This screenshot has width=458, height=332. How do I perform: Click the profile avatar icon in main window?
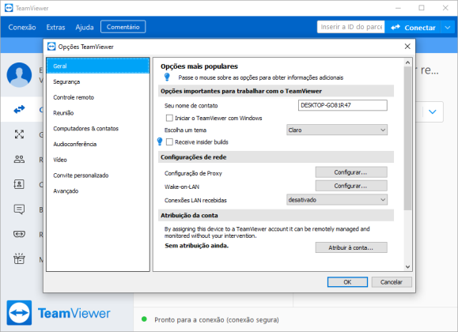(x=19, y=75)
